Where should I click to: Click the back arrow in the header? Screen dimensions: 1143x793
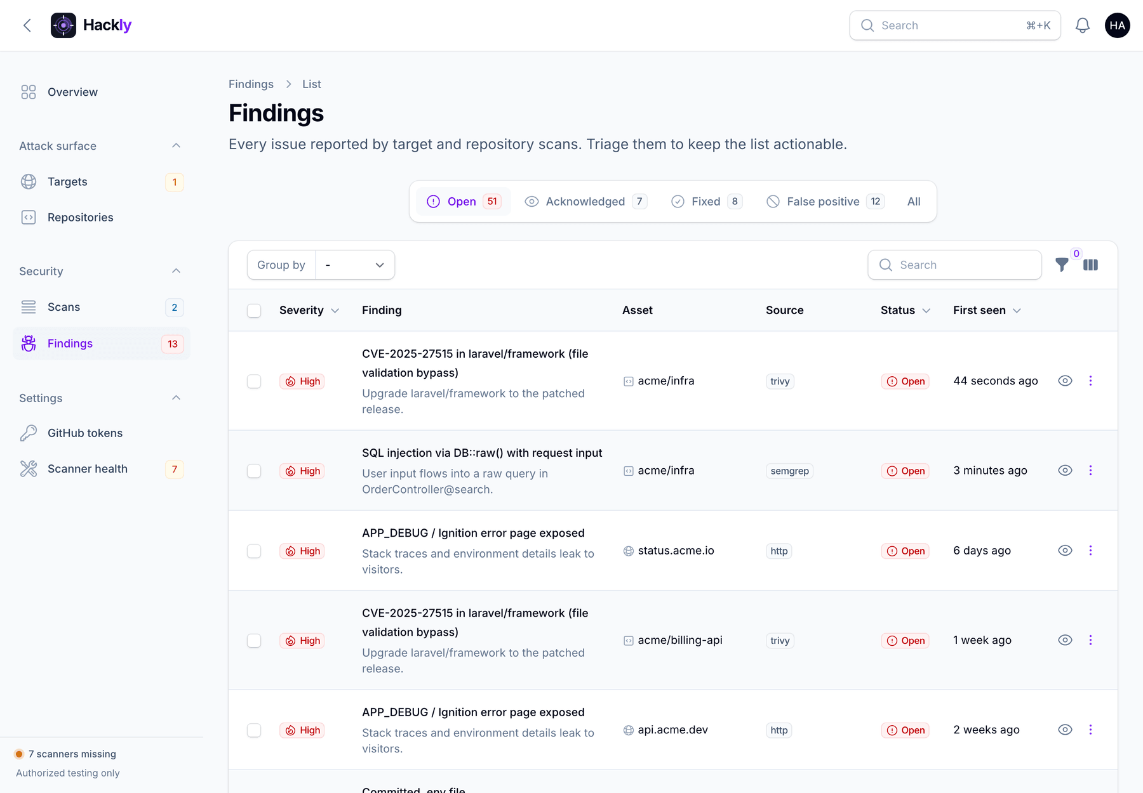pyautogui.click(x=27, y=25)
